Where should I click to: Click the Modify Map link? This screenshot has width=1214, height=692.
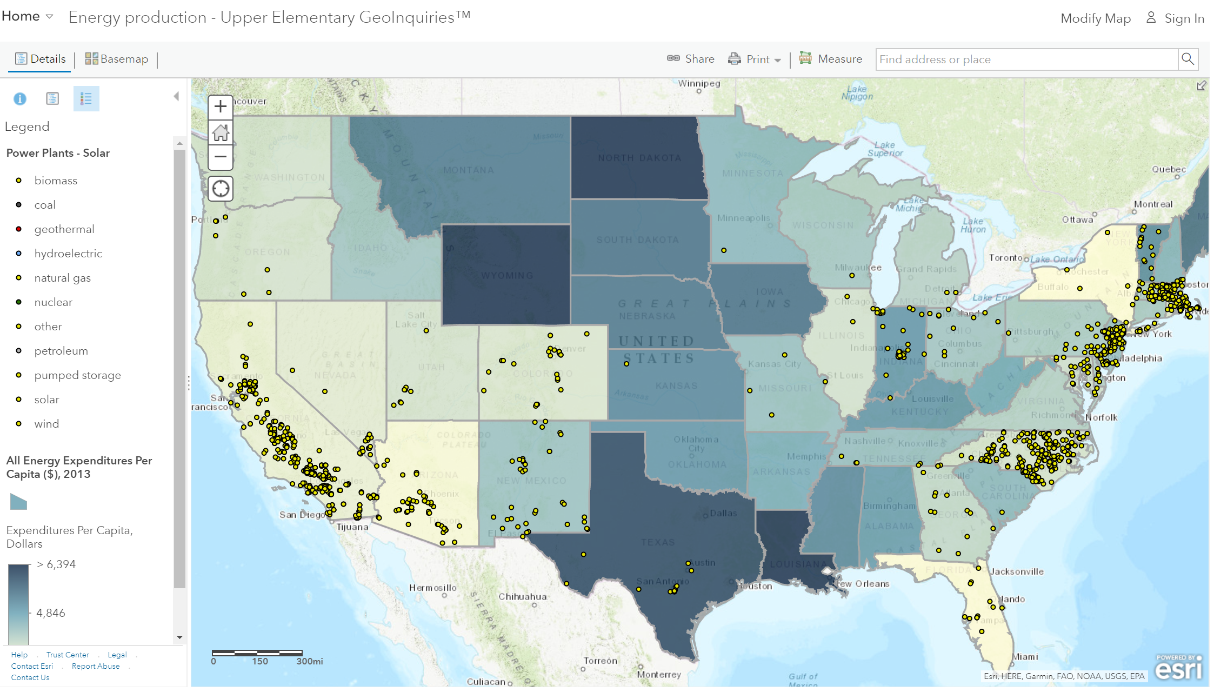coord(1095,18)
